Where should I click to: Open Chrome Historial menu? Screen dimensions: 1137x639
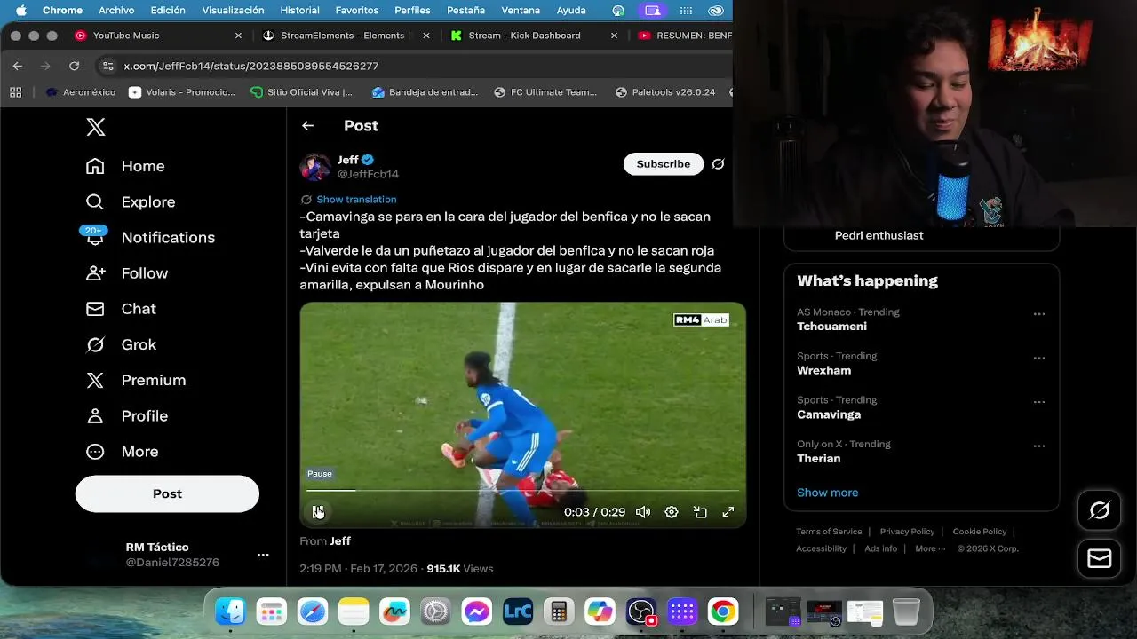pyautogui.click(x=299, y=11)
